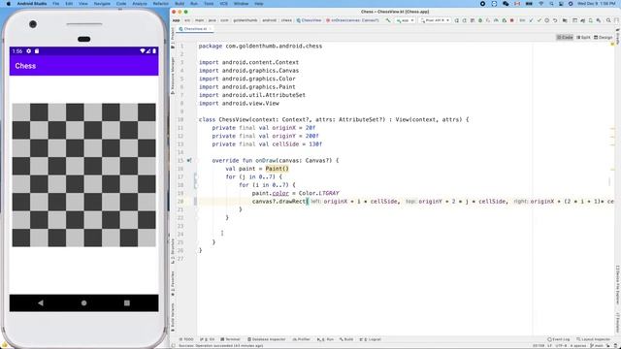Click the Search Everywhere magnifier icon
Screen dimensions: 621x349
click(608, 20)
